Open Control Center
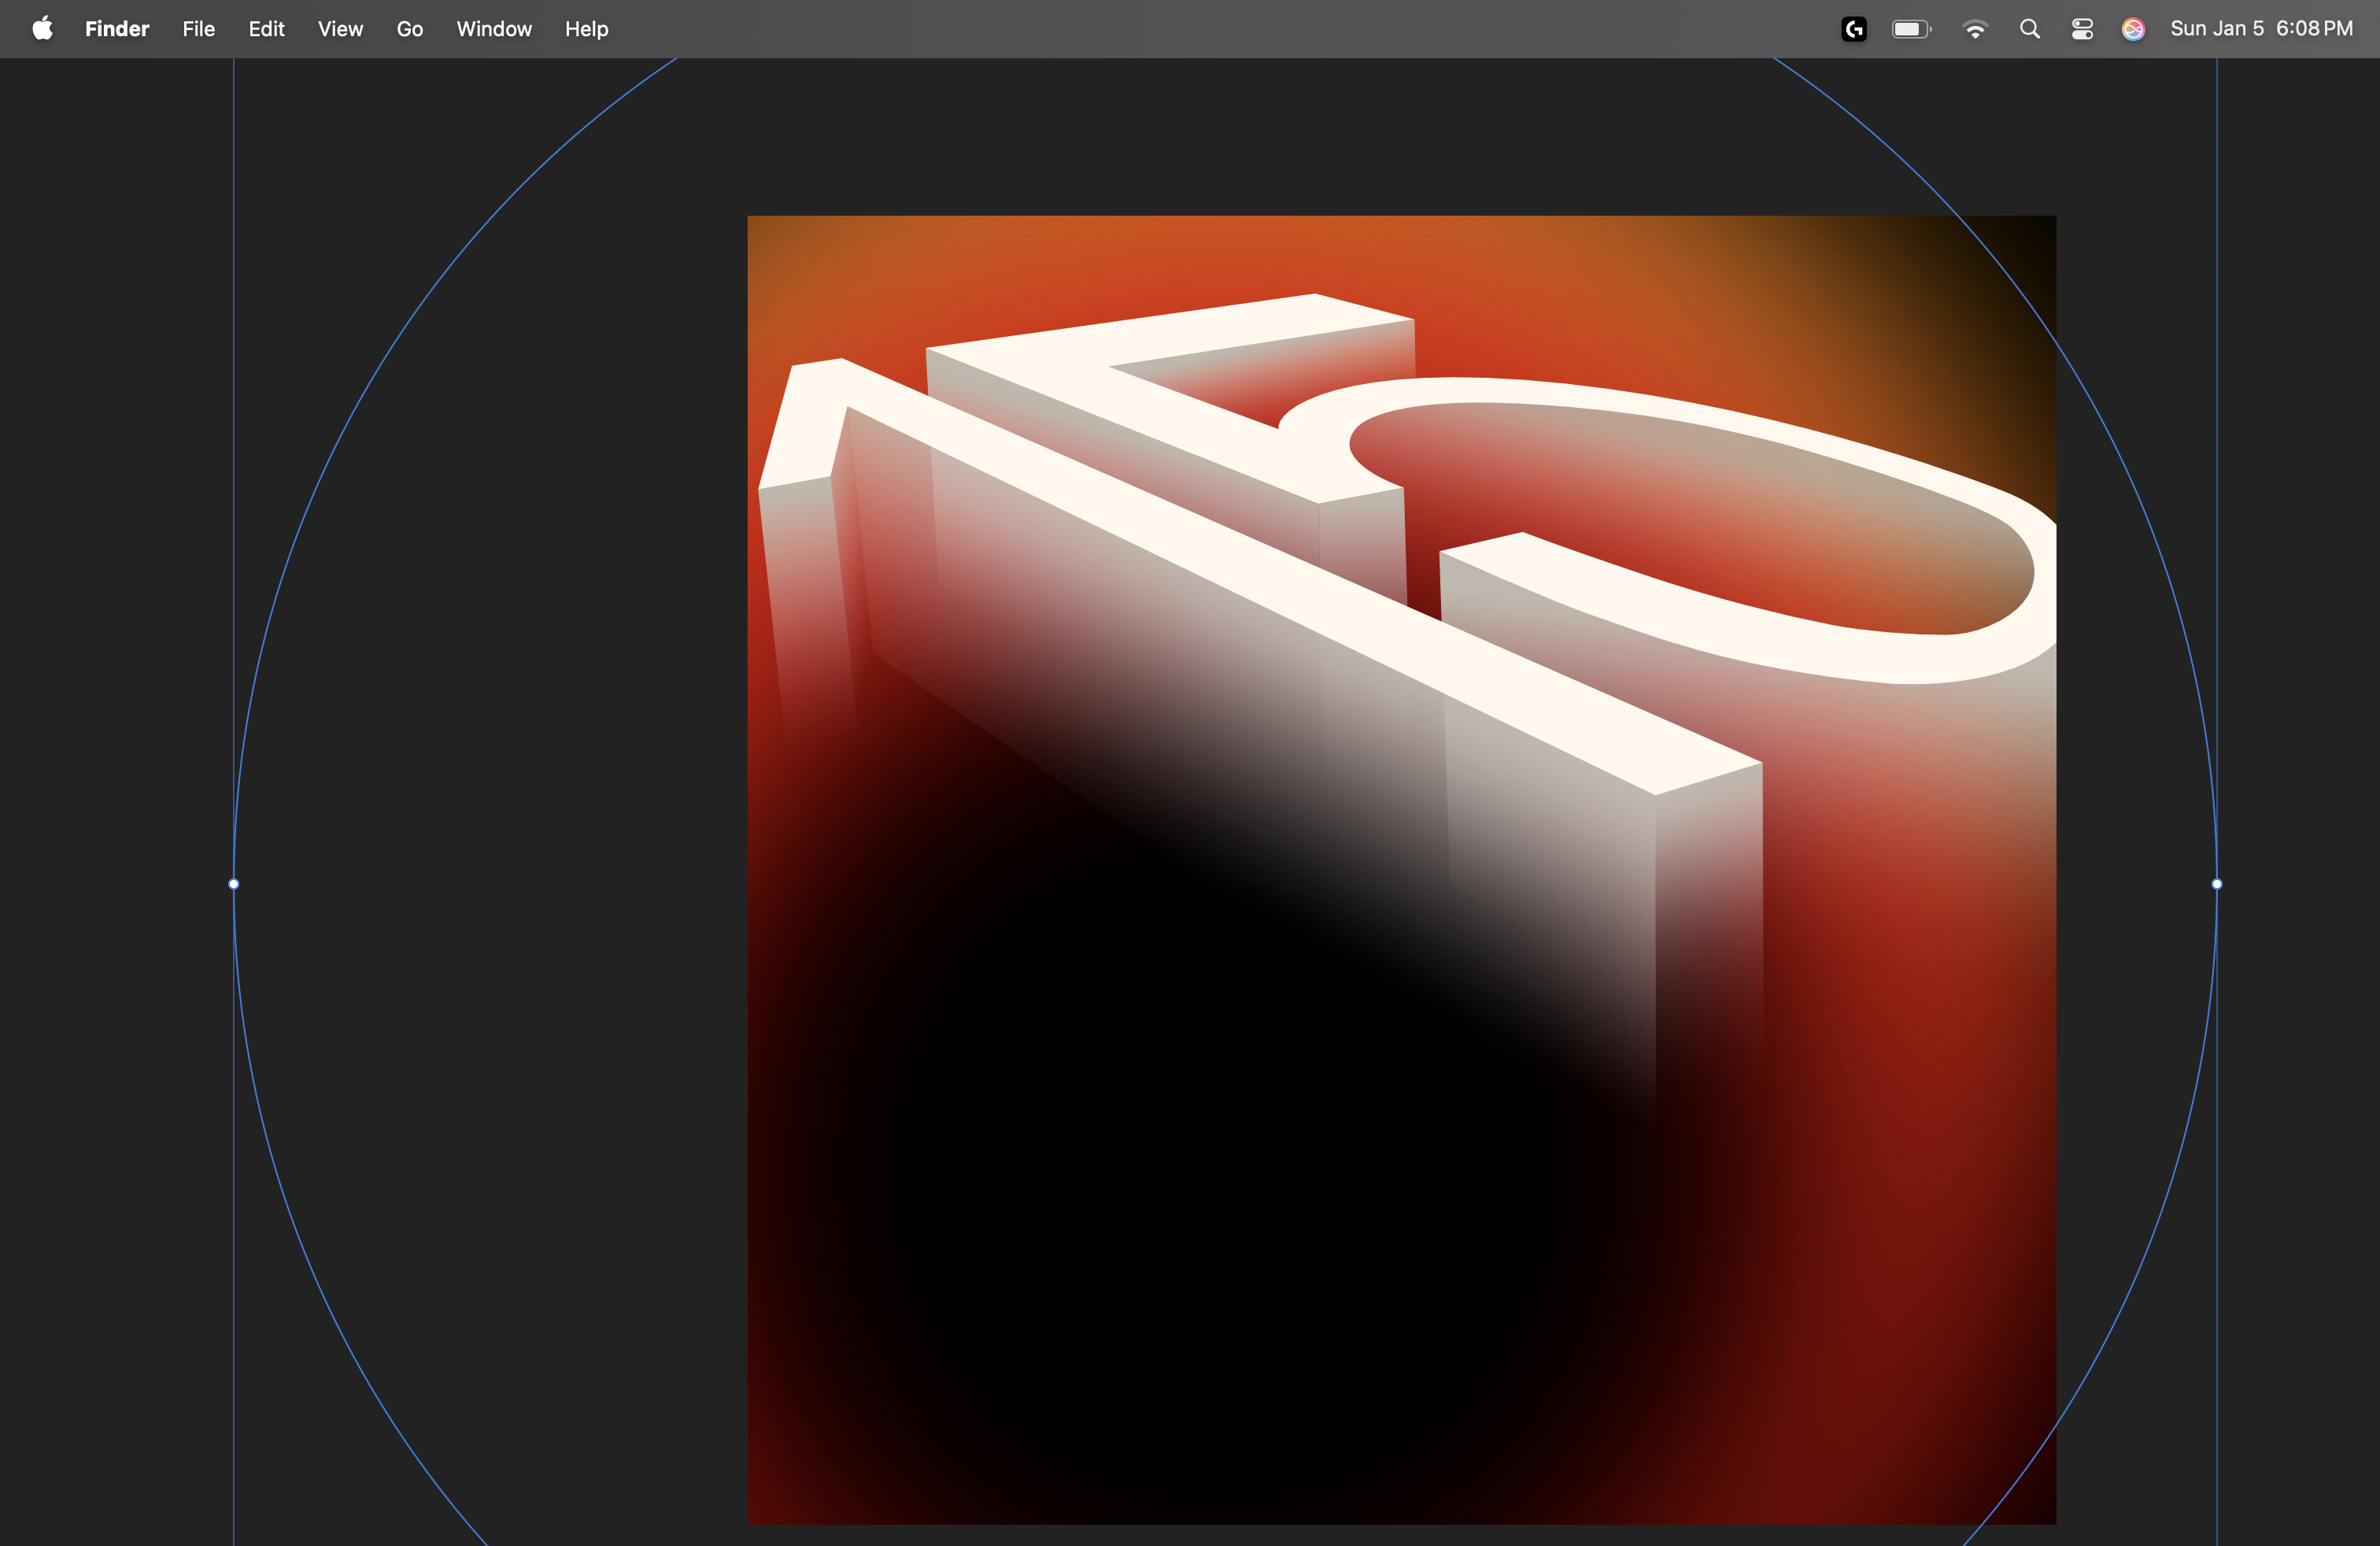 (2082, 29)
